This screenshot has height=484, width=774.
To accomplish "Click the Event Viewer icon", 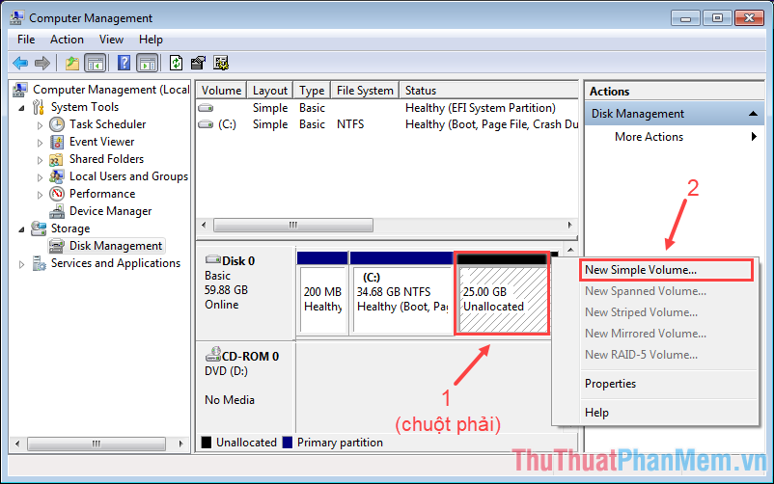I will pyautogui.click(x=57, y=142).
